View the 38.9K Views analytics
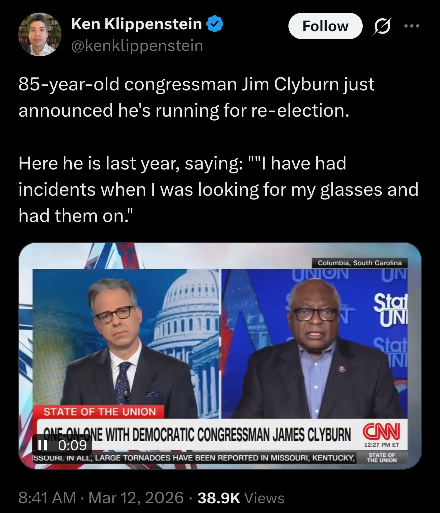 (241, 498)
